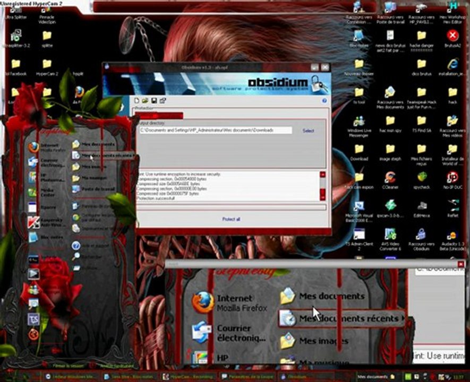
Task: Launch CCleaner from the desktop
Action: [390, 181]
